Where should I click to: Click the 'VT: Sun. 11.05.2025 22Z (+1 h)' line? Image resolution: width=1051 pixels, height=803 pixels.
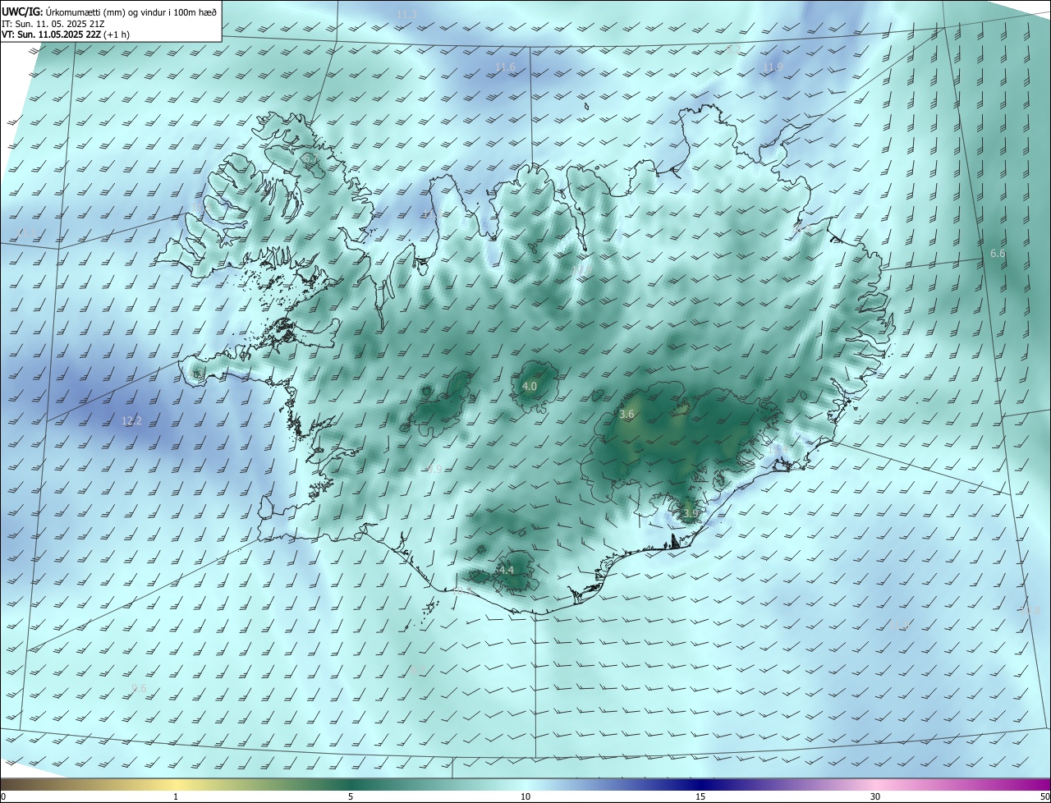[x=66, y=34]
